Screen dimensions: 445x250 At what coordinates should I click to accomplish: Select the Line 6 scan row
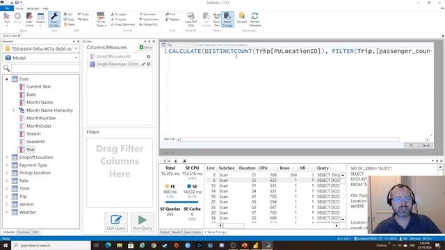pos(273,181)
